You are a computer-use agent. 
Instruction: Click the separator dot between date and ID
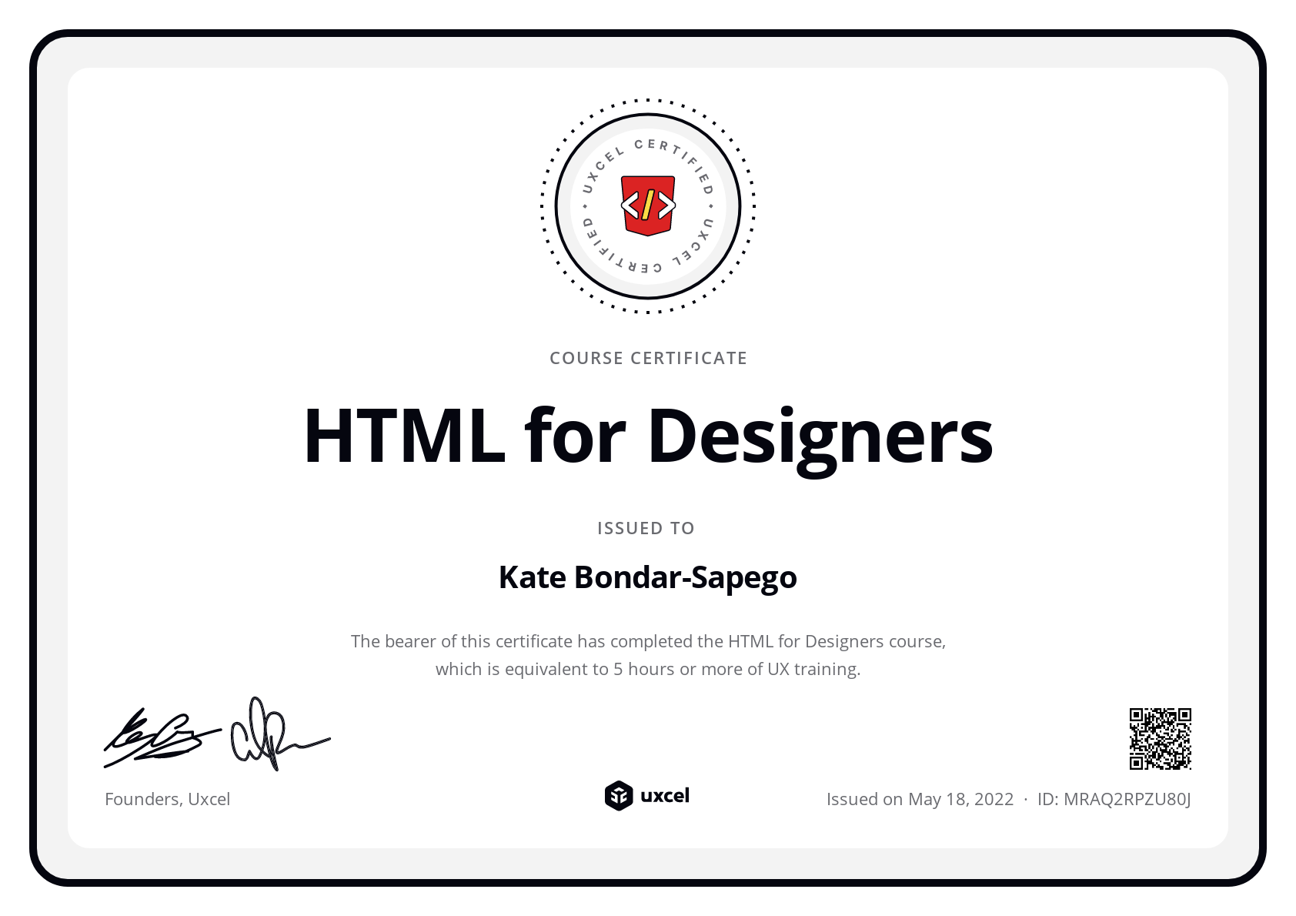coord(1026,799)
